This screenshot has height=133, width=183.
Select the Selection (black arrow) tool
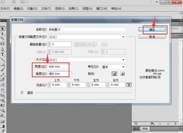(x=3, y=29)
